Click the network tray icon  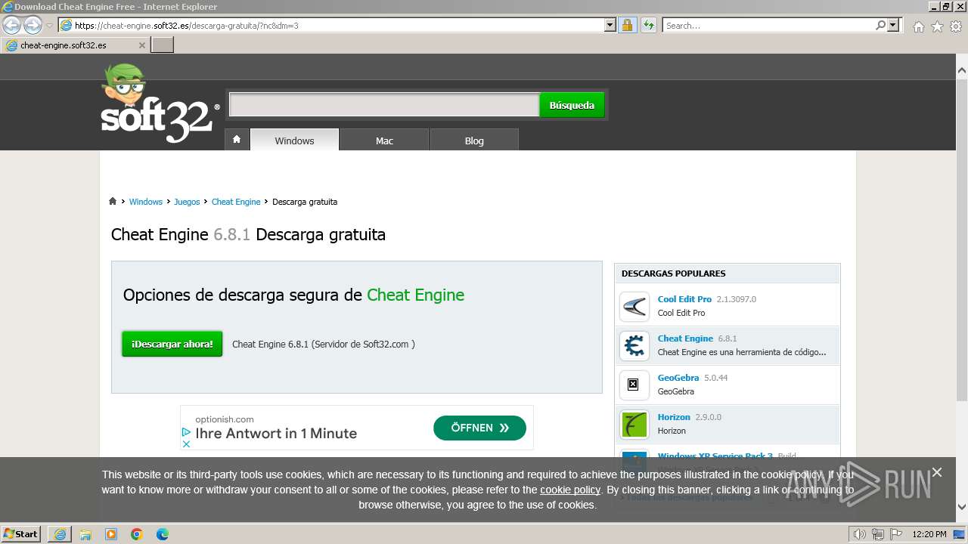point(878,534)
